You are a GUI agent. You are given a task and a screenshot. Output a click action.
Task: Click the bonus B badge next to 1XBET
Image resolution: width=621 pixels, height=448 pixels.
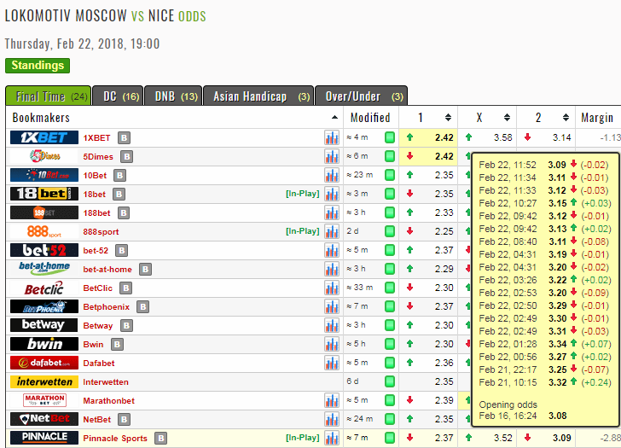tap(124, 138)
